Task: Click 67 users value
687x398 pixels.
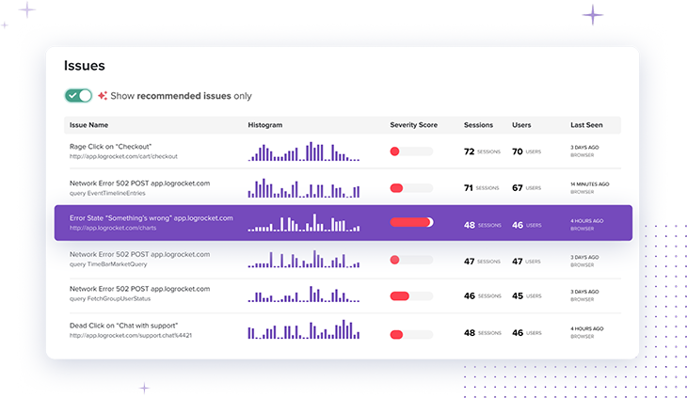Action: [527, 188]
